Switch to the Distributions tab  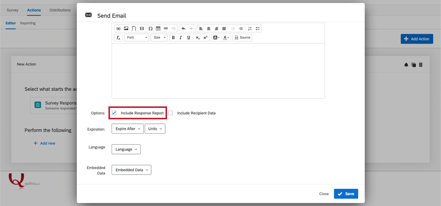coord(60,10)
